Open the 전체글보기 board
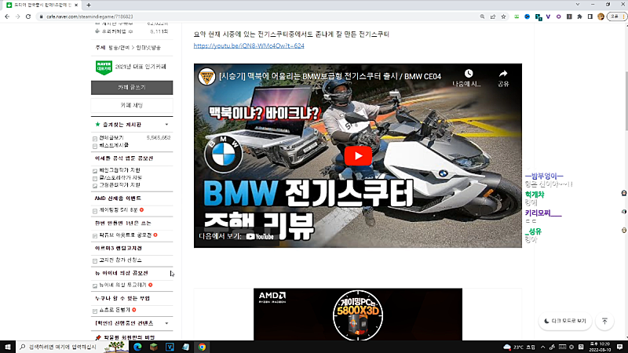 tap(111, 137)
